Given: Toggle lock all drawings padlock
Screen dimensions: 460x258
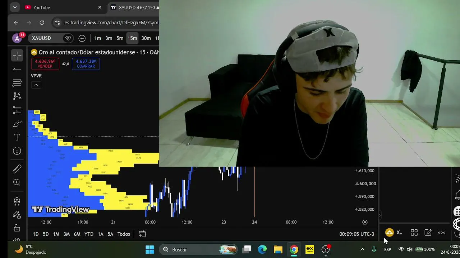Looking at the screenshot, I should [17, 228].
